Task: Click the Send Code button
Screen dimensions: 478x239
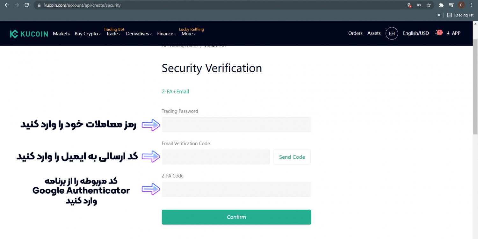Action: 292,157
